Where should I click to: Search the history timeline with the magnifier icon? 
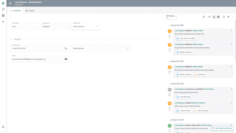[x=204, y=17]
